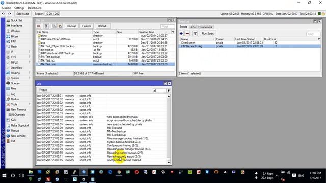326x183 pixels.
Task: Select the ClearScreen script row
Action: point(250,43)
